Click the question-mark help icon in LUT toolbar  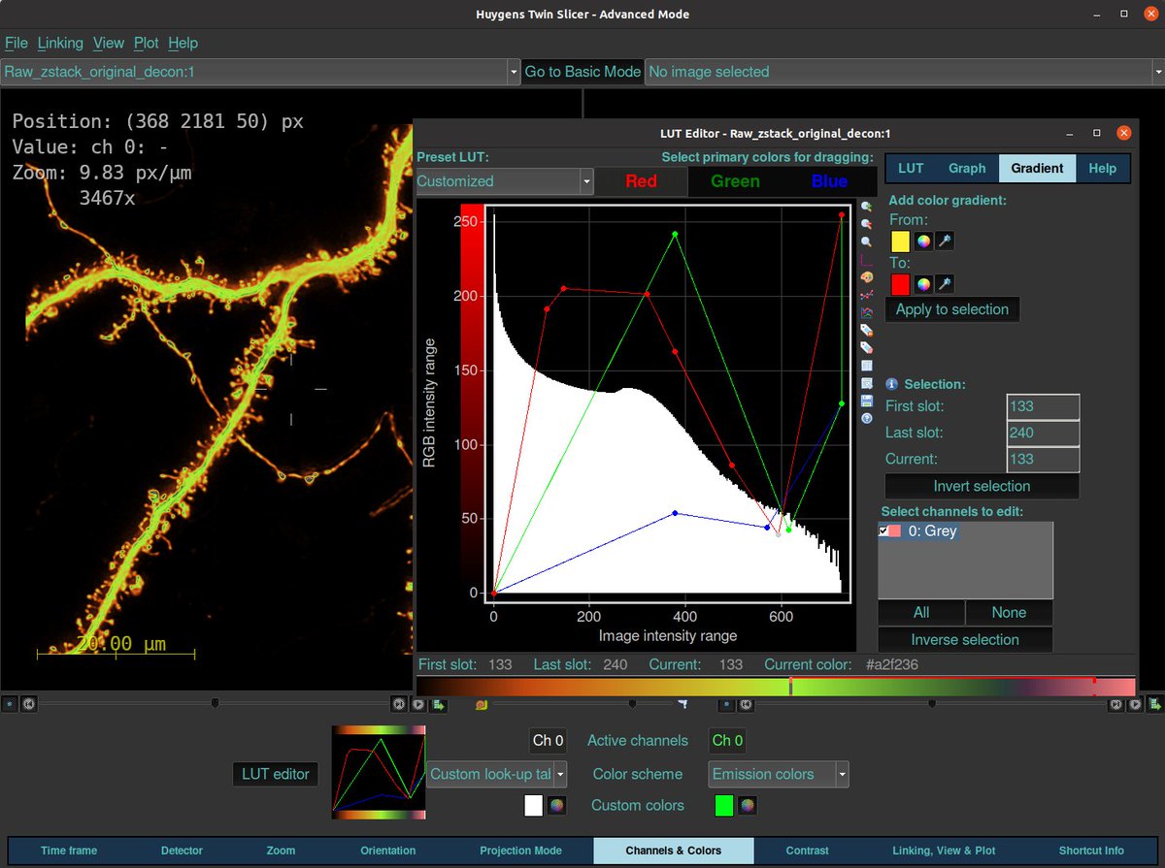pyautogui.click(x=866, y=418)
